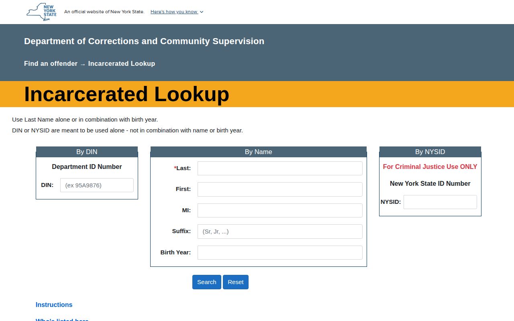
Task: Focus the Birth Year input field
Action: [x=280, y=252]
